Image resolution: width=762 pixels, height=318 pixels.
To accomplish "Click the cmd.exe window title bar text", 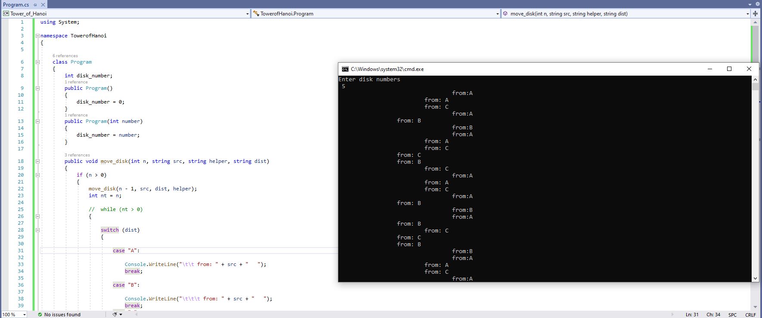I will point(387,69).
